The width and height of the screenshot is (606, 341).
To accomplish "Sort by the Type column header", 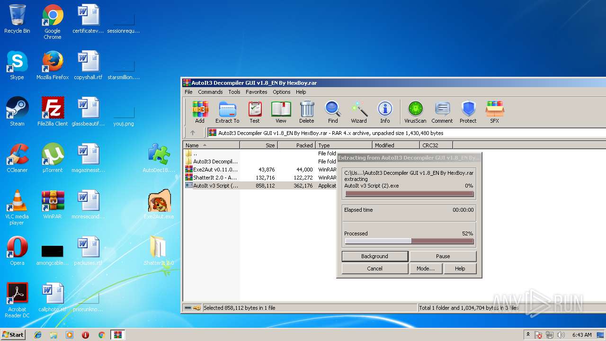I will tap(344, 145).
